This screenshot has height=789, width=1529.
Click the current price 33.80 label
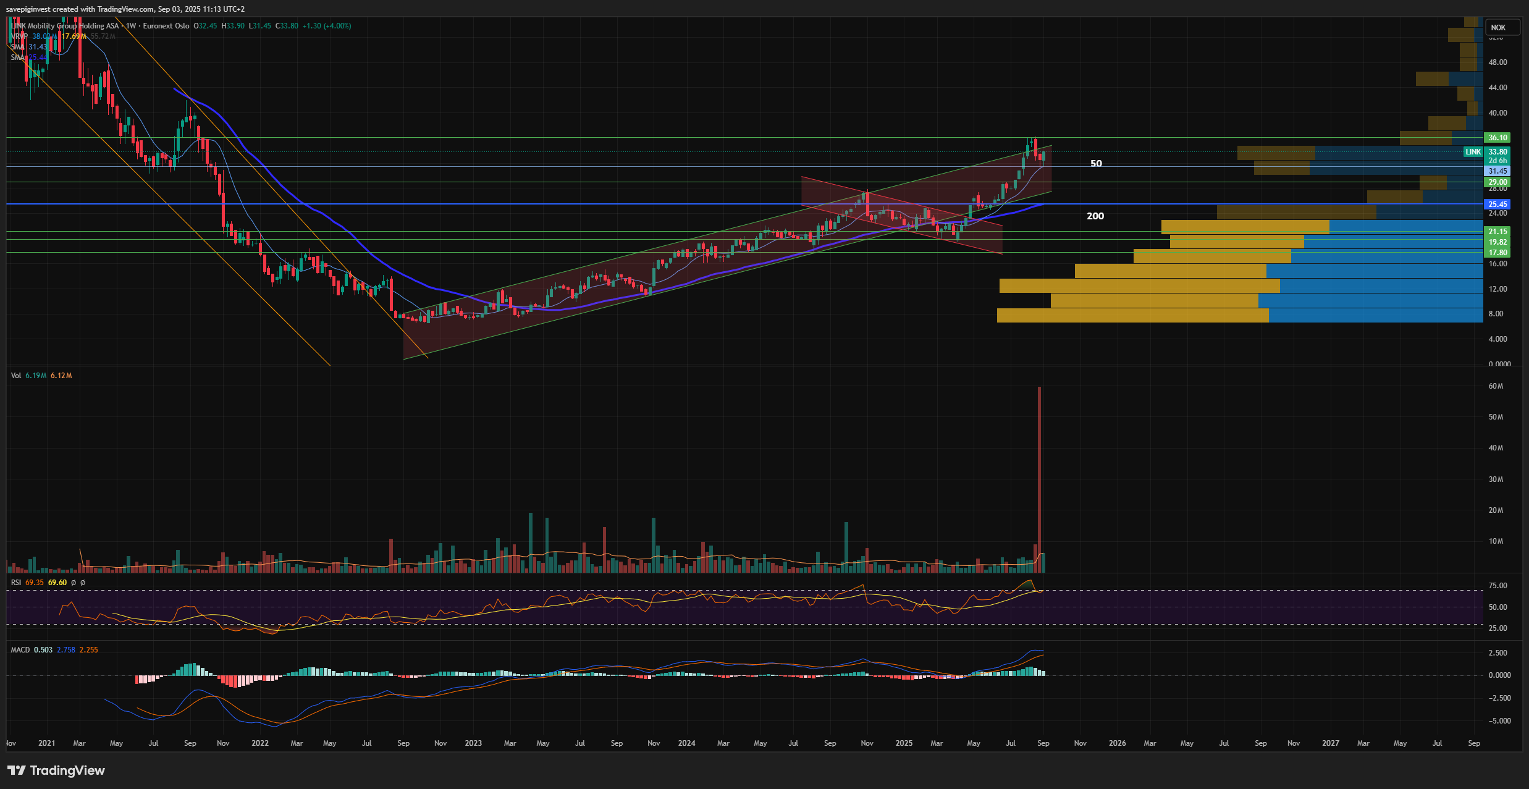(1497, 152)
